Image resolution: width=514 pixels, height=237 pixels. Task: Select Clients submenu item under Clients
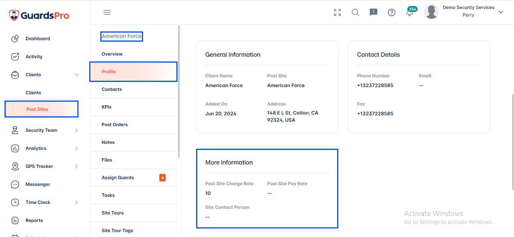tap(34, 93)
